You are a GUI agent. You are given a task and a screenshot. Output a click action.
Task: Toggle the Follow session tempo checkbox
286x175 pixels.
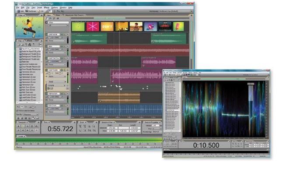tap(17, 111)
